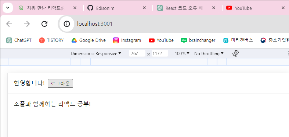Image resolution: width=289 pixels, height=137 pixels.
Task: Edit the viewport height field 1172
Action: (160, 54)
